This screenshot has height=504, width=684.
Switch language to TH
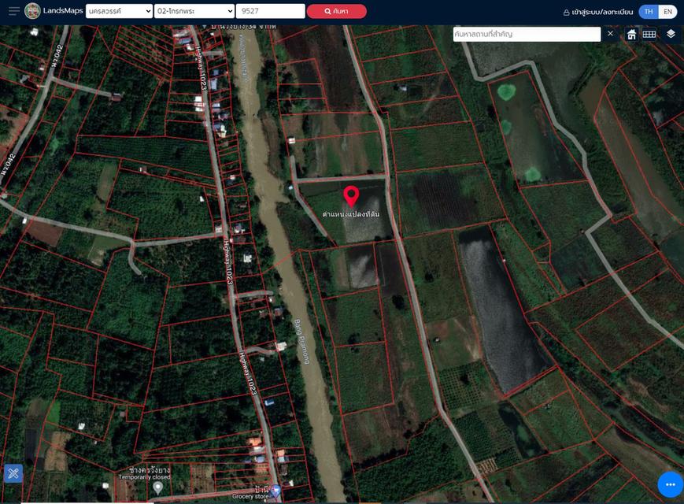coord(649,12)
